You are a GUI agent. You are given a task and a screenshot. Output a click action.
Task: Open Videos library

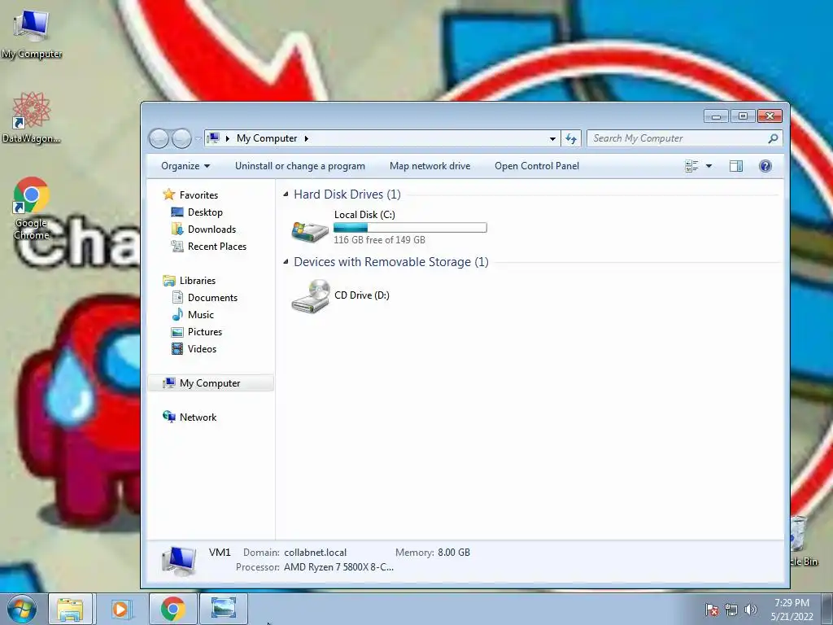coord(202,348)
